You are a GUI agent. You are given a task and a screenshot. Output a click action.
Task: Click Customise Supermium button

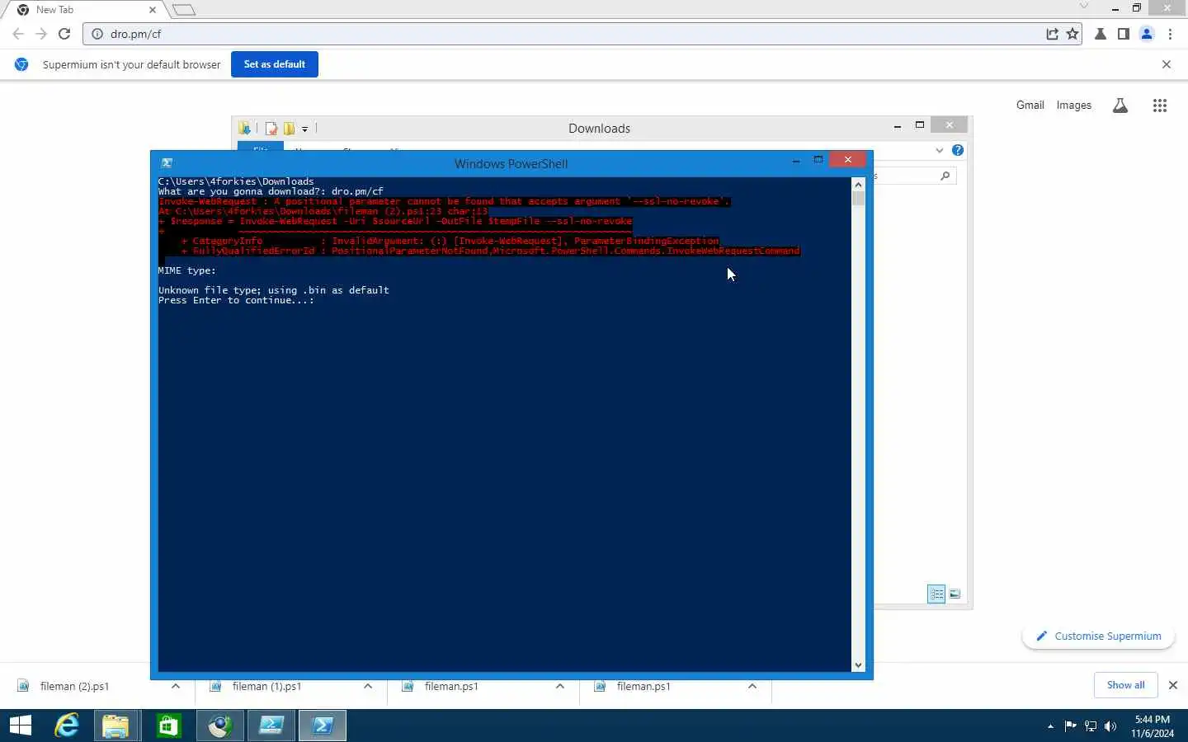(x=1099, y=636)
